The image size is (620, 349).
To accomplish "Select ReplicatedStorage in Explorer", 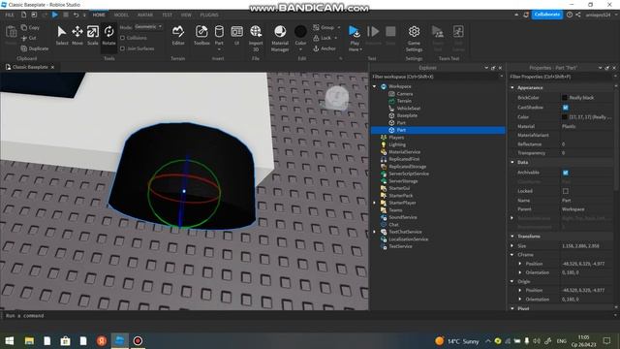I will tap(407, 167).
